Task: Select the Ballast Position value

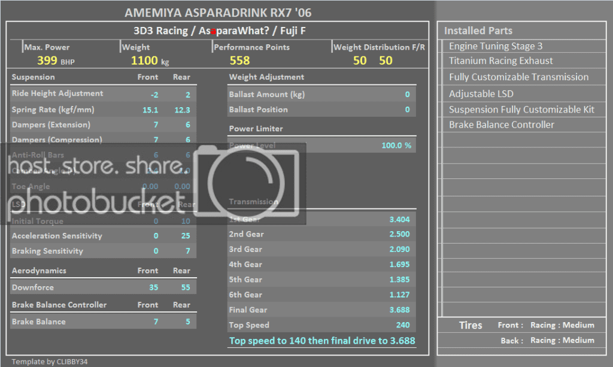Action: (407, 110)
